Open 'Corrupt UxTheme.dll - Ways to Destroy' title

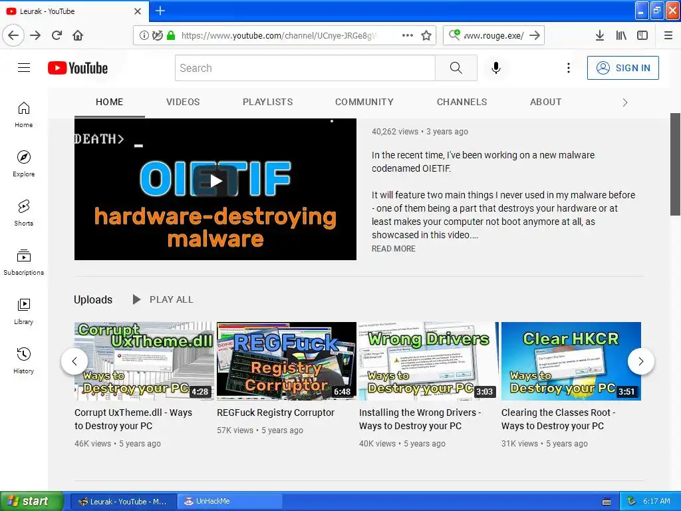tap(133, 419)
